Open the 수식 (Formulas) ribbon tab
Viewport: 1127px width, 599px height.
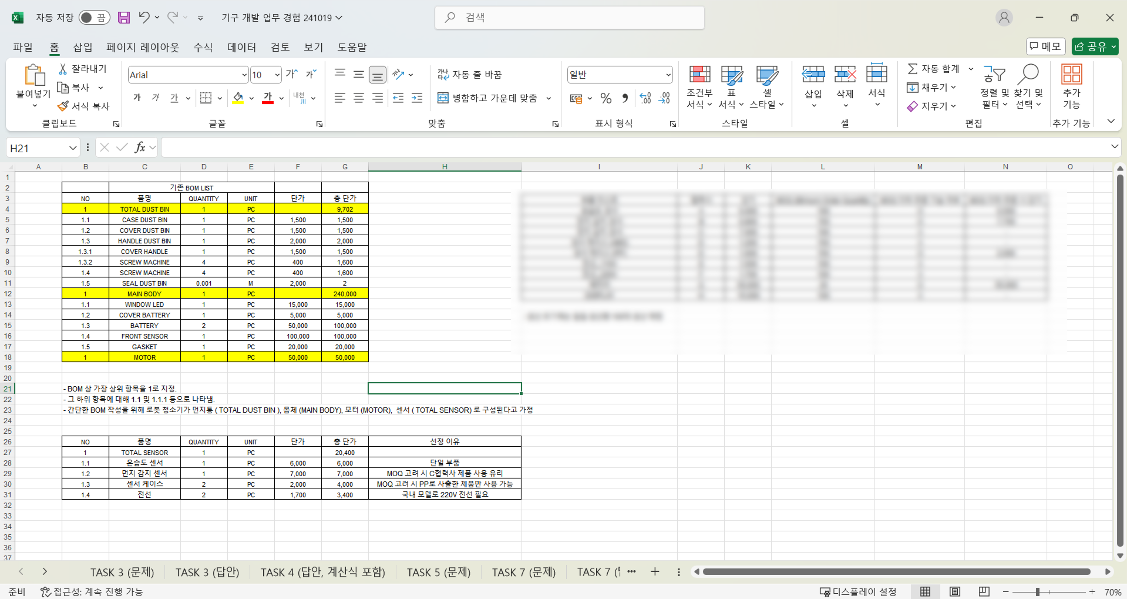coord(203,47)
